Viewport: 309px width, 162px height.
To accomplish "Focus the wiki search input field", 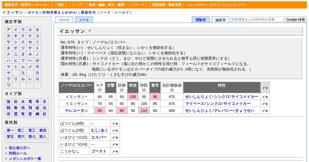I will click(x=257, y=20).
